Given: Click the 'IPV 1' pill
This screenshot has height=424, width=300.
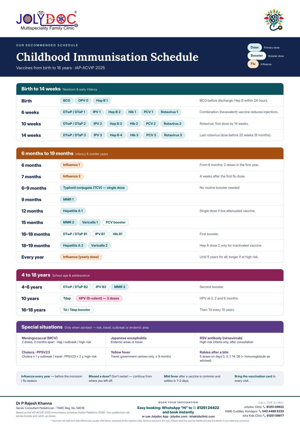Looking at the screenshot, I should pyautogui.click(x=97, y=112).
